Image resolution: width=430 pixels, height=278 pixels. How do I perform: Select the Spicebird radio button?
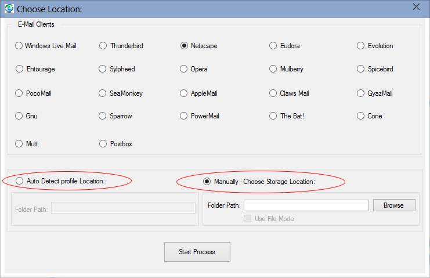pyautogui.click(x=361, y=69)
